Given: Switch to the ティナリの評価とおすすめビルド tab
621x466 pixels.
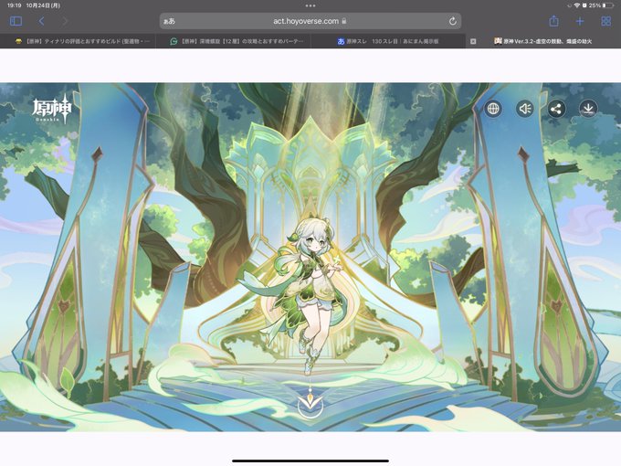Looking at the screenshot, I should point(78,41).
